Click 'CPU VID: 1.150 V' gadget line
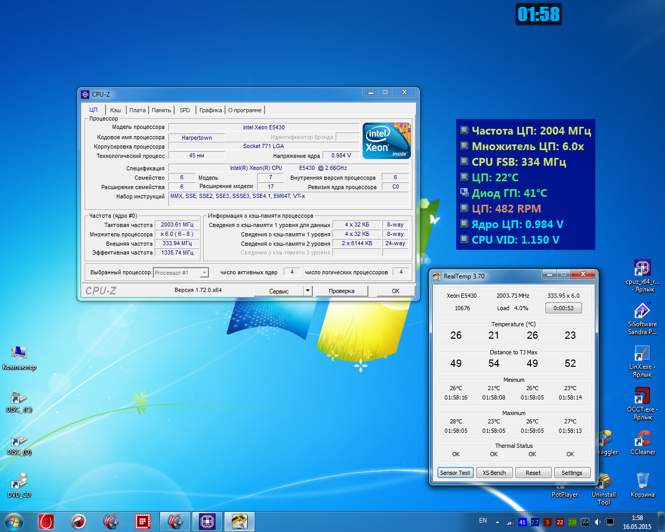The height and width of the screenshot is (532, 665). [x=515, y=240]
